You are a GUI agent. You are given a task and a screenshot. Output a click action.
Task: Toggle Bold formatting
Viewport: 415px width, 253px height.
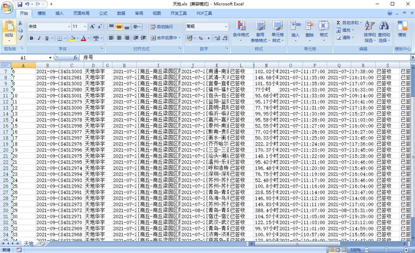coord(31,38)
